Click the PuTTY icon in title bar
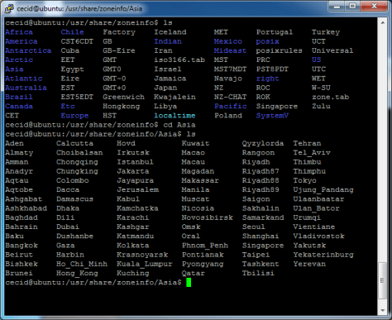392x320 pixels. pyautogui.click(x=9, y=8)
